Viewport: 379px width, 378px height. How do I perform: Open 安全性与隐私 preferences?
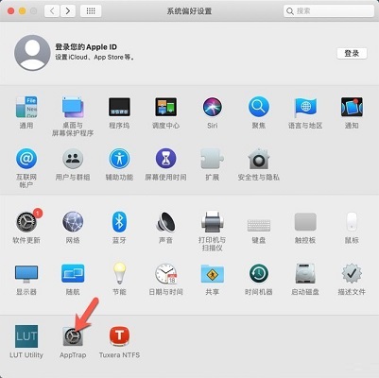(259, 159)
